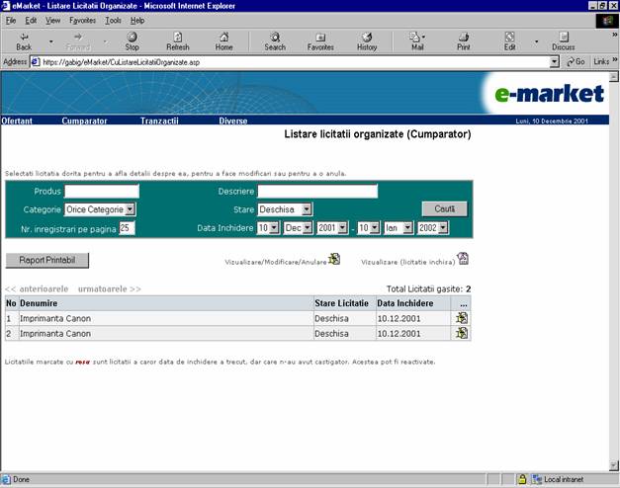Open the Tools menu

click(x=113, y=20)
